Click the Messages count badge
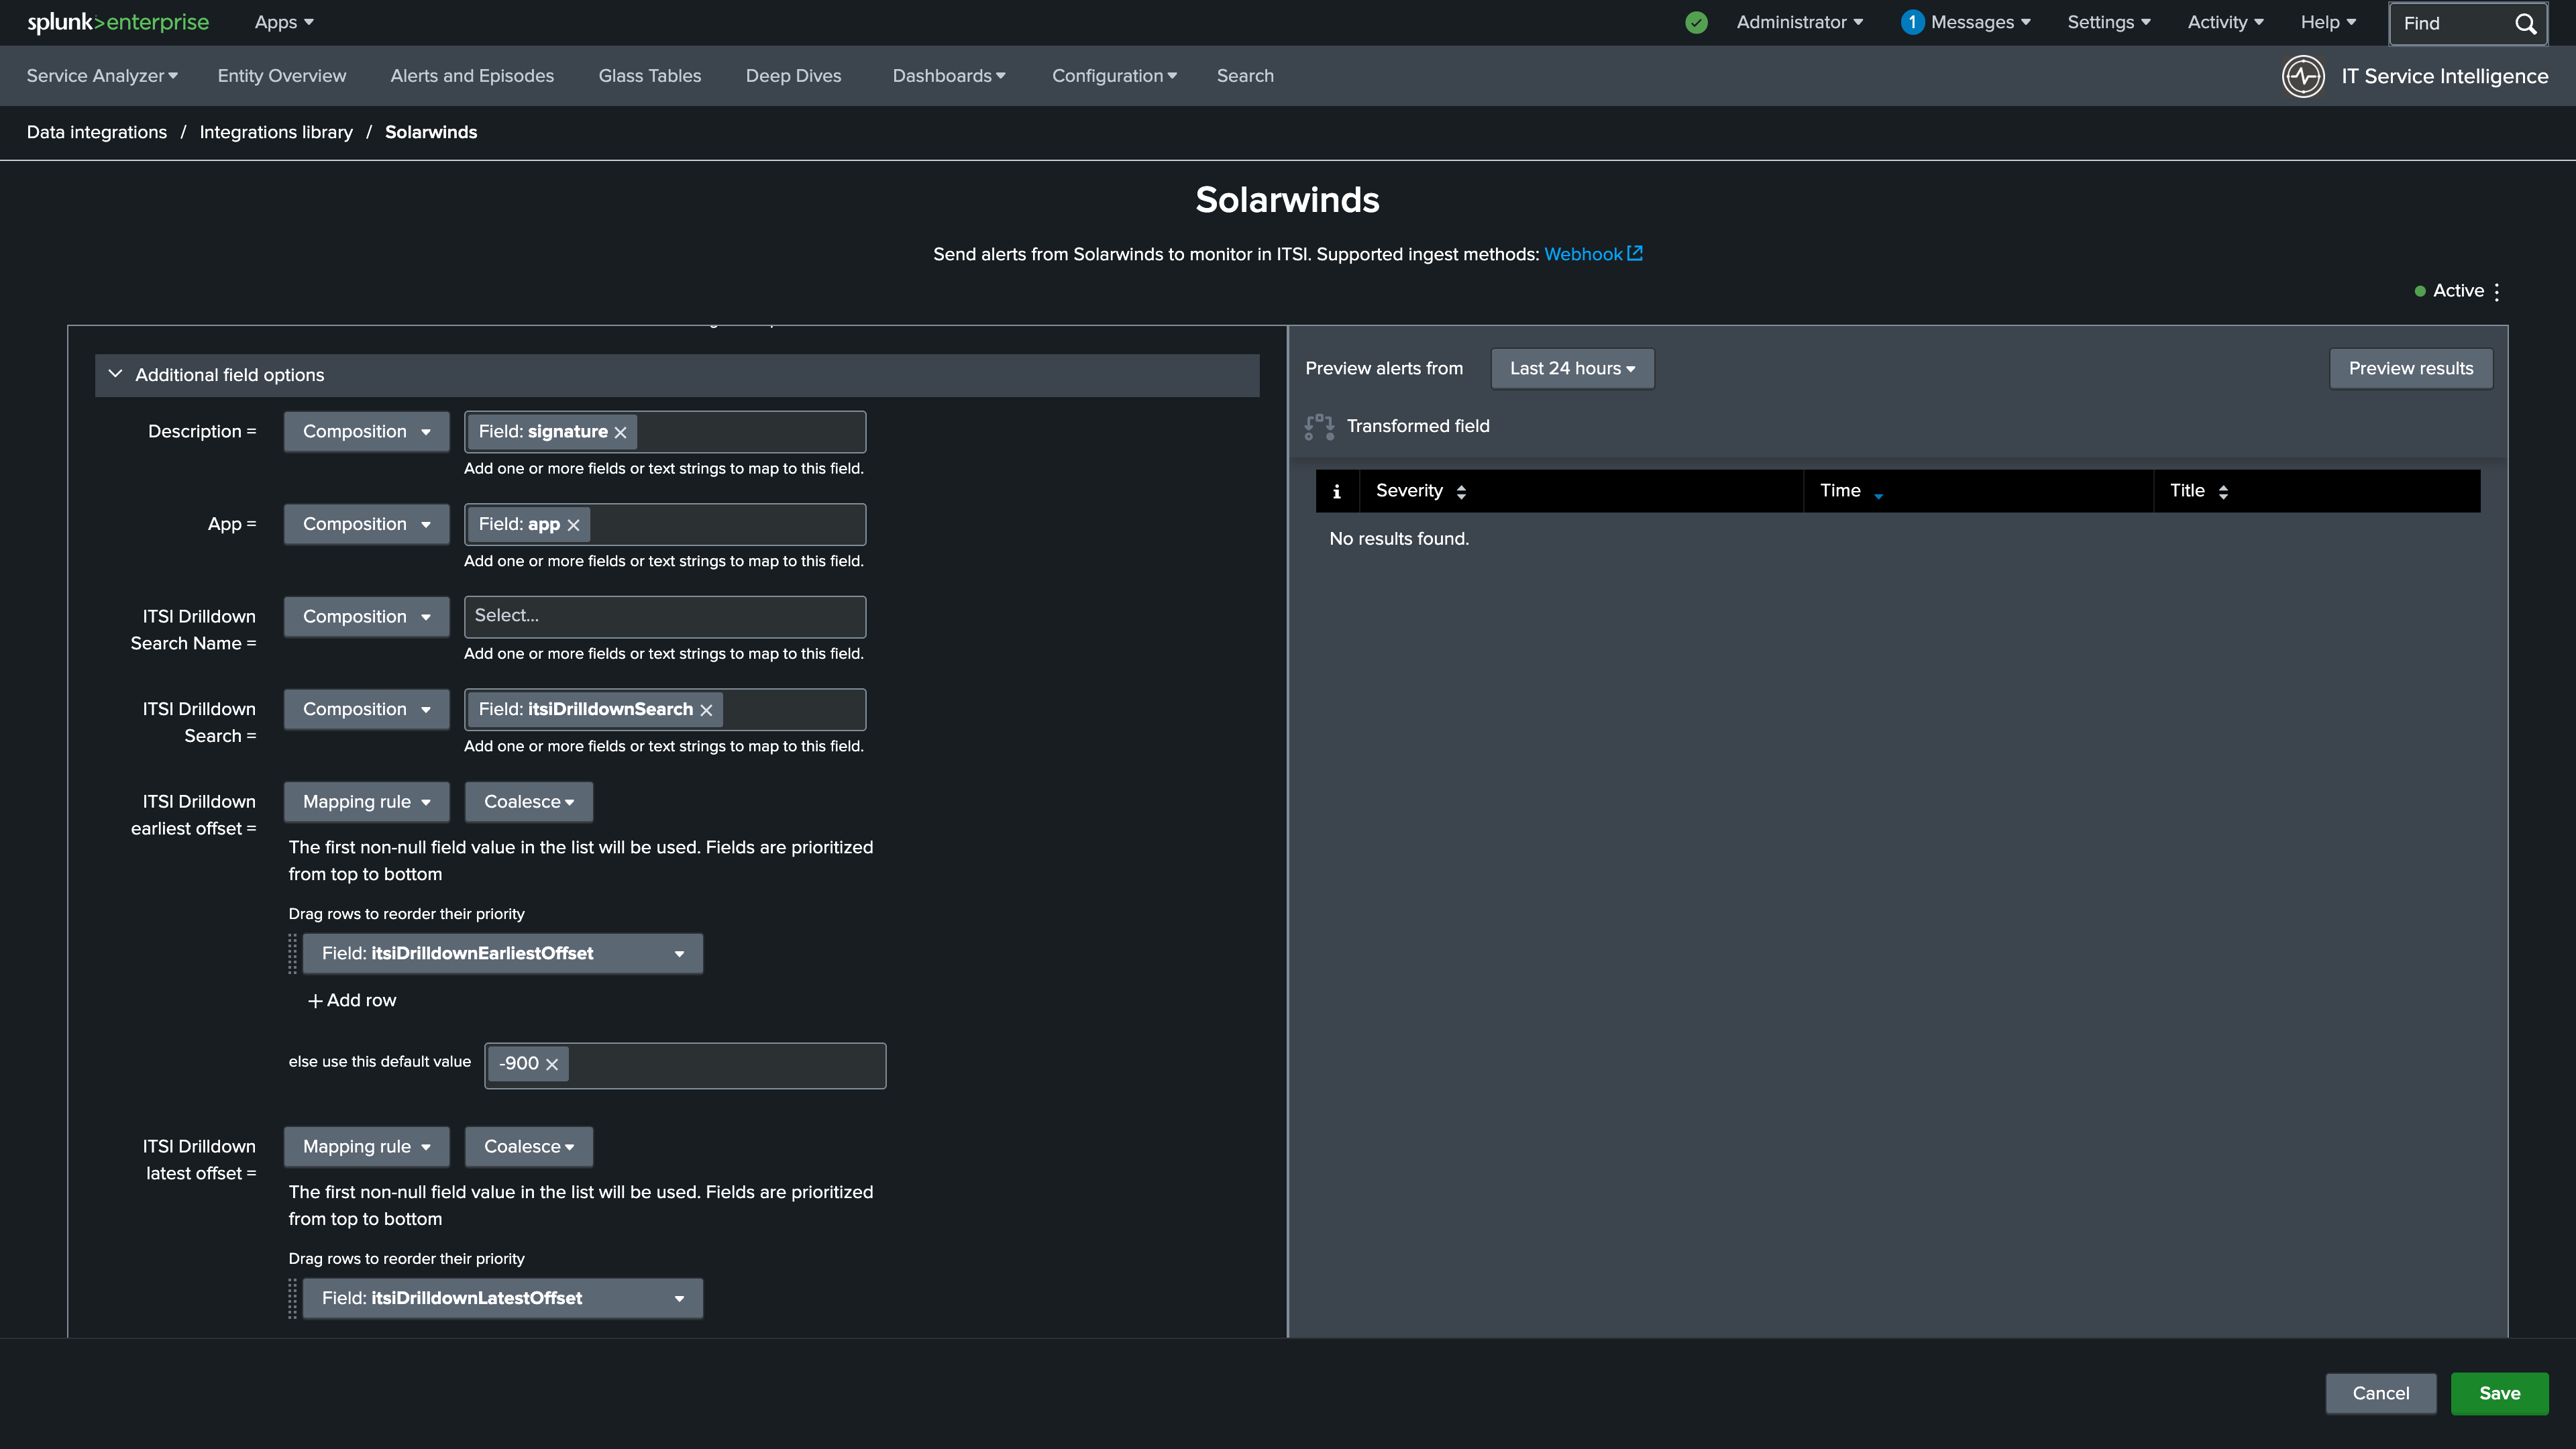 pyautogui.click(x=1912, y=22)
